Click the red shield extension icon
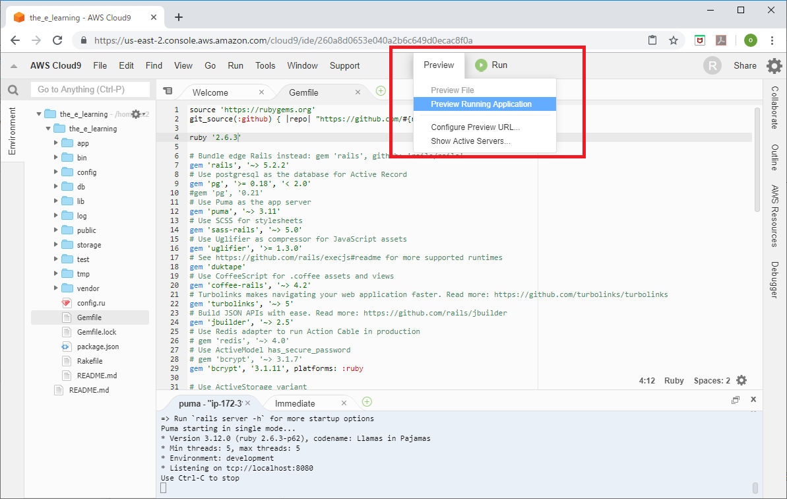 [700, 40]
